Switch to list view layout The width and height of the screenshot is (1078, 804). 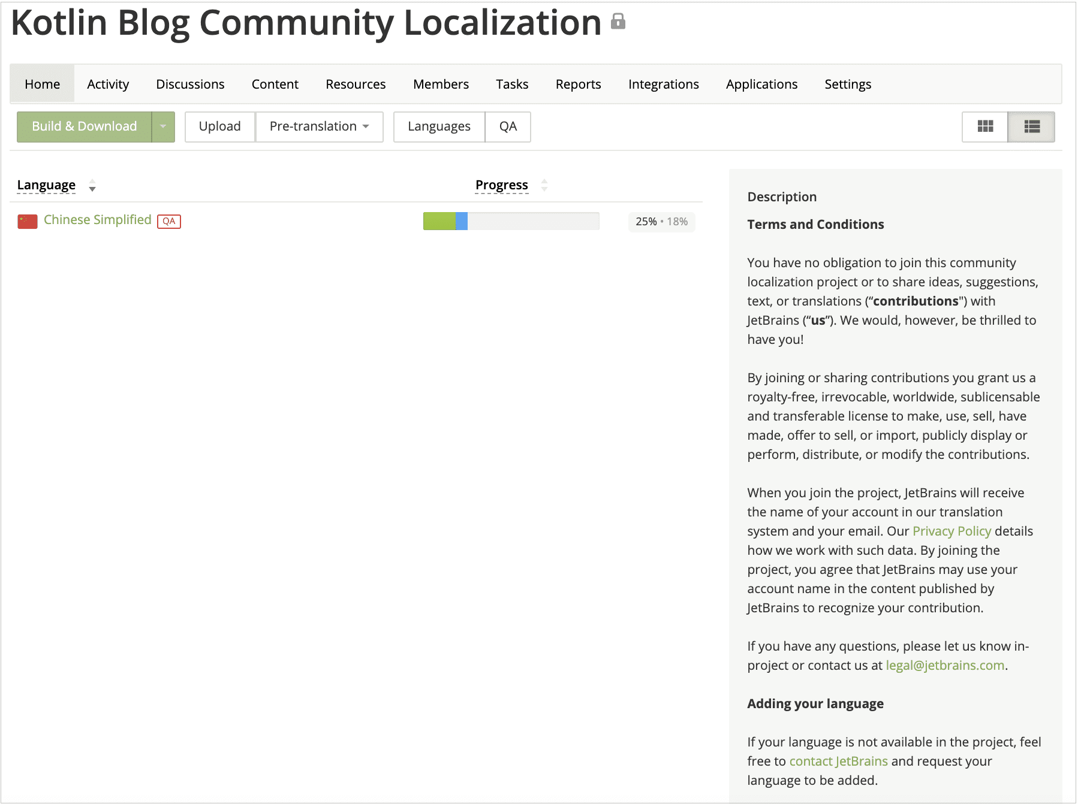pyautogui.click(x=1031, y=126)
